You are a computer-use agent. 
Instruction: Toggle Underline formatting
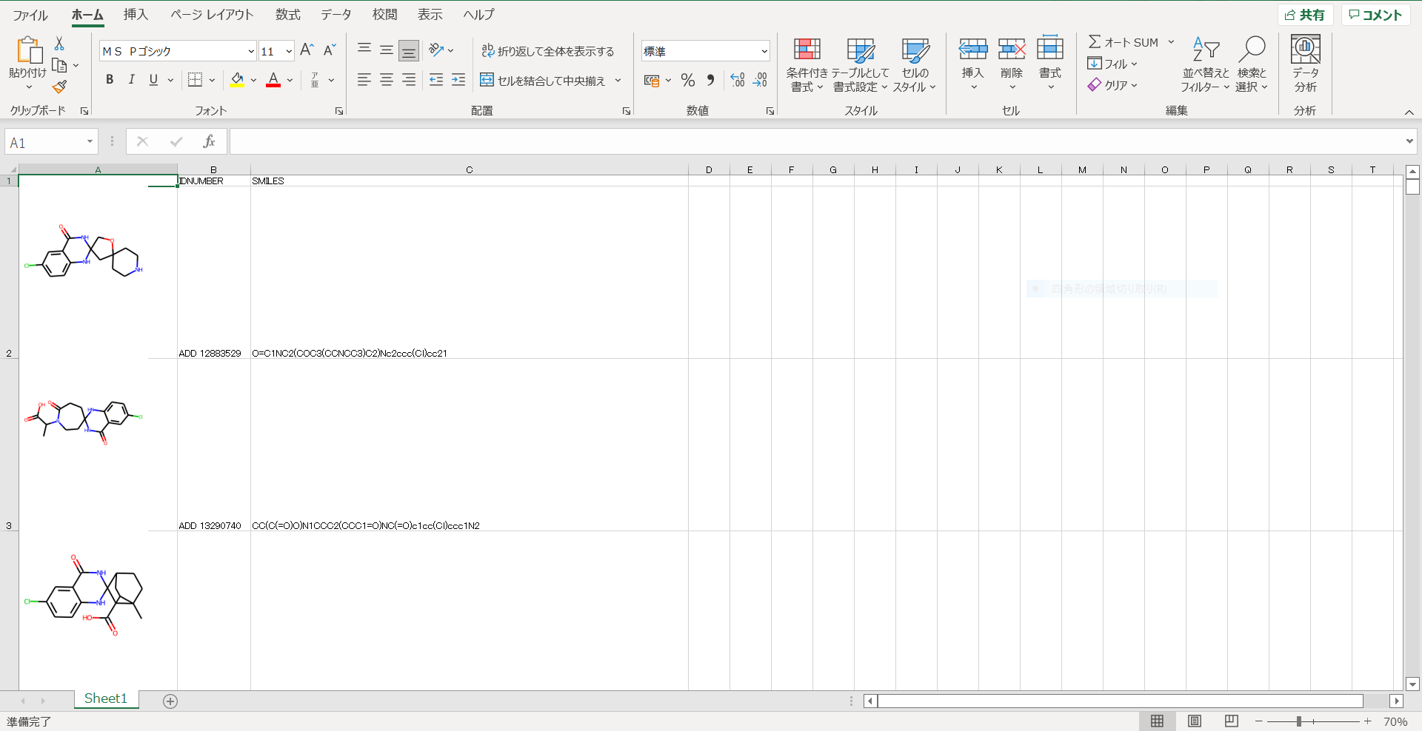[153, 80]
